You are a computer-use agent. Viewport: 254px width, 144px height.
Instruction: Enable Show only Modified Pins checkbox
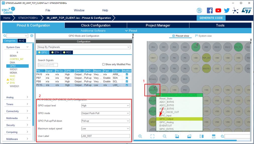pos(104,64)
